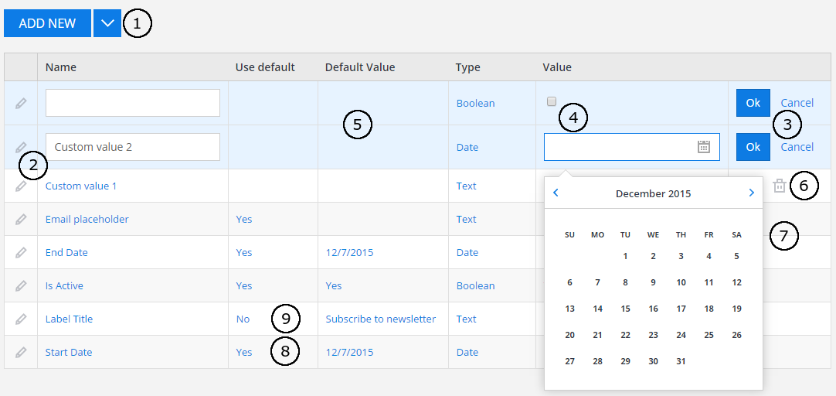Select December 27 in the calendar
The image size is (836, 396).
click(570, 361)
